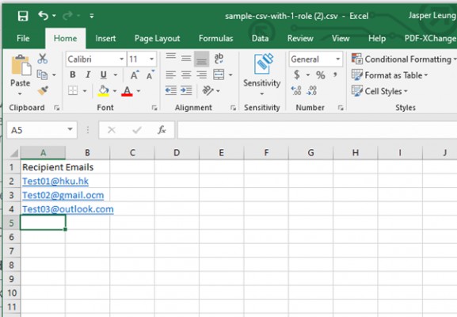Viewport: 457px width, 317px height.
Task: Open the Formulas ribbon tab
Action: tap(216, 38)
